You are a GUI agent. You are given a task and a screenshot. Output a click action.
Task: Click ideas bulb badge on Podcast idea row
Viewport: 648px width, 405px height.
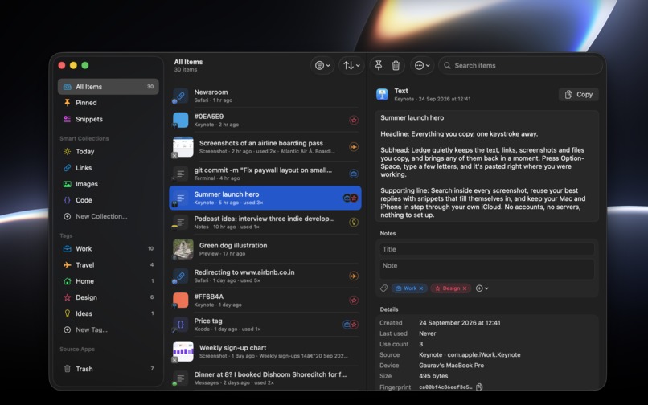(354, 223)
